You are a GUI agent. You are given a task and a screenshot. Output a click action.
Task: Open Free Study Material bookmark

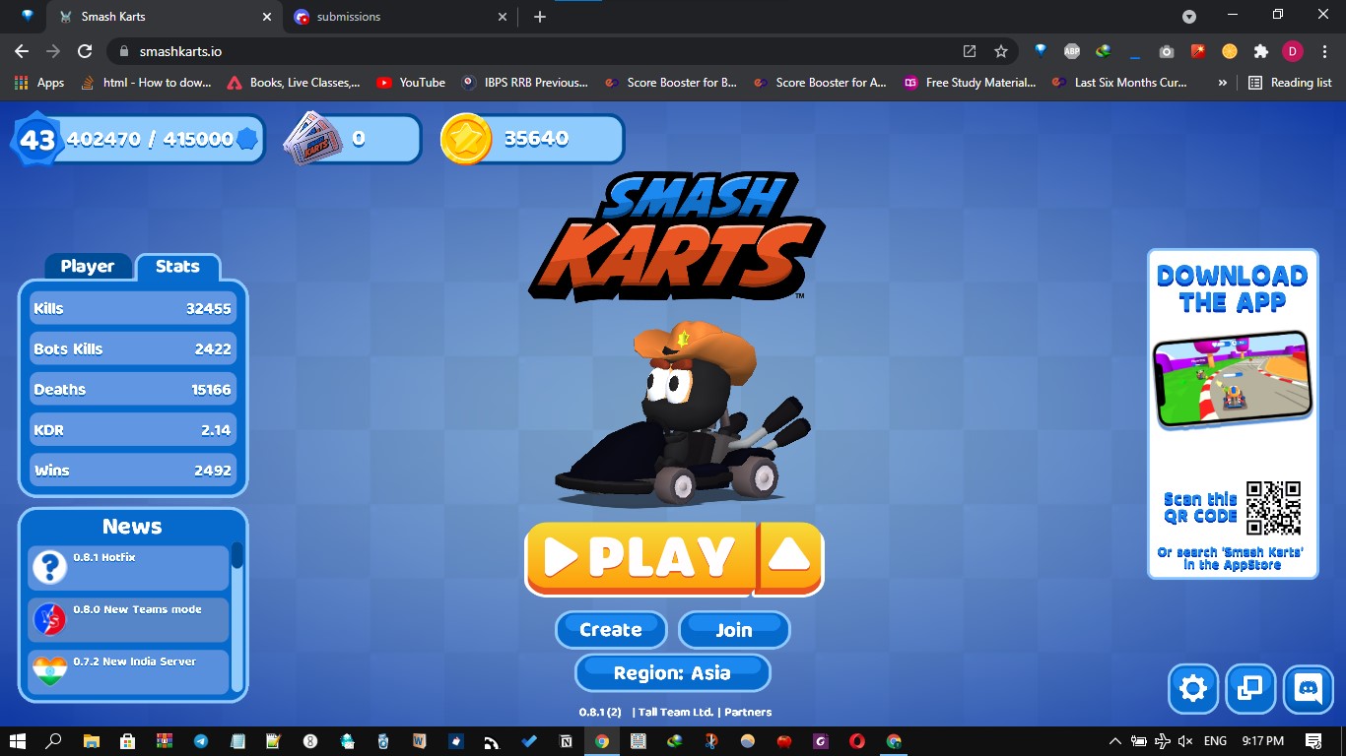(x=970, y=83)
